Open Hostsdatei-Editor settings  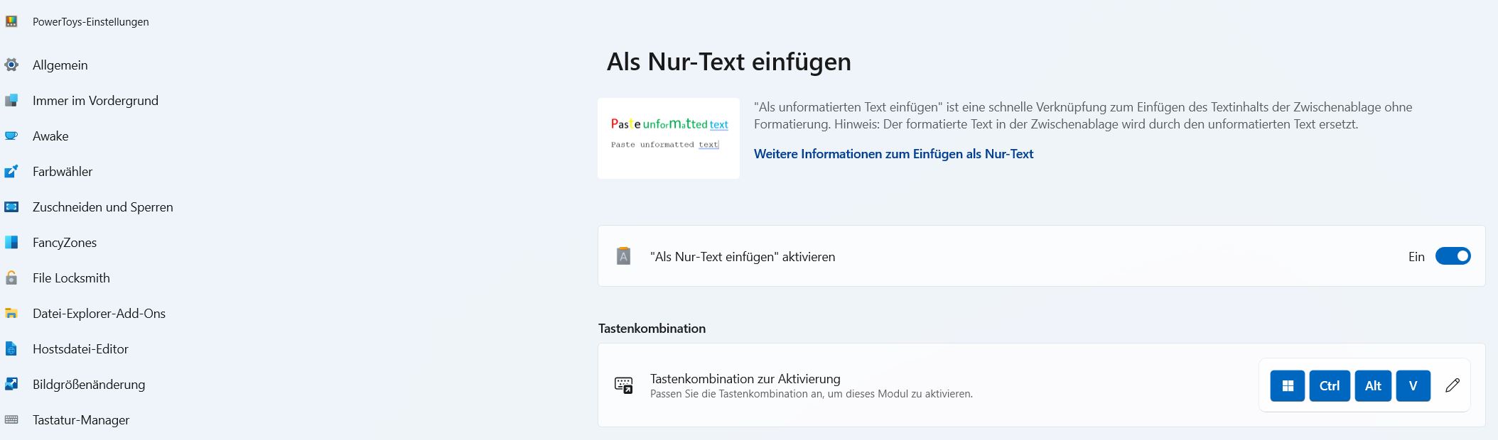tap(80, 349)
